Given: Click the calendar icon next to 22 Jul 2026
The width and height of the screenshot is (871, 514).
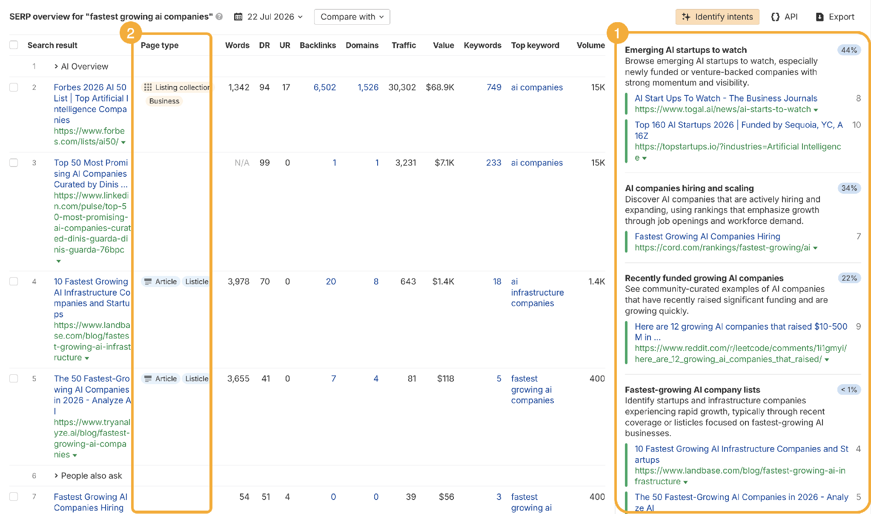Looking at the screenshot, I should (x=238, y=17).
